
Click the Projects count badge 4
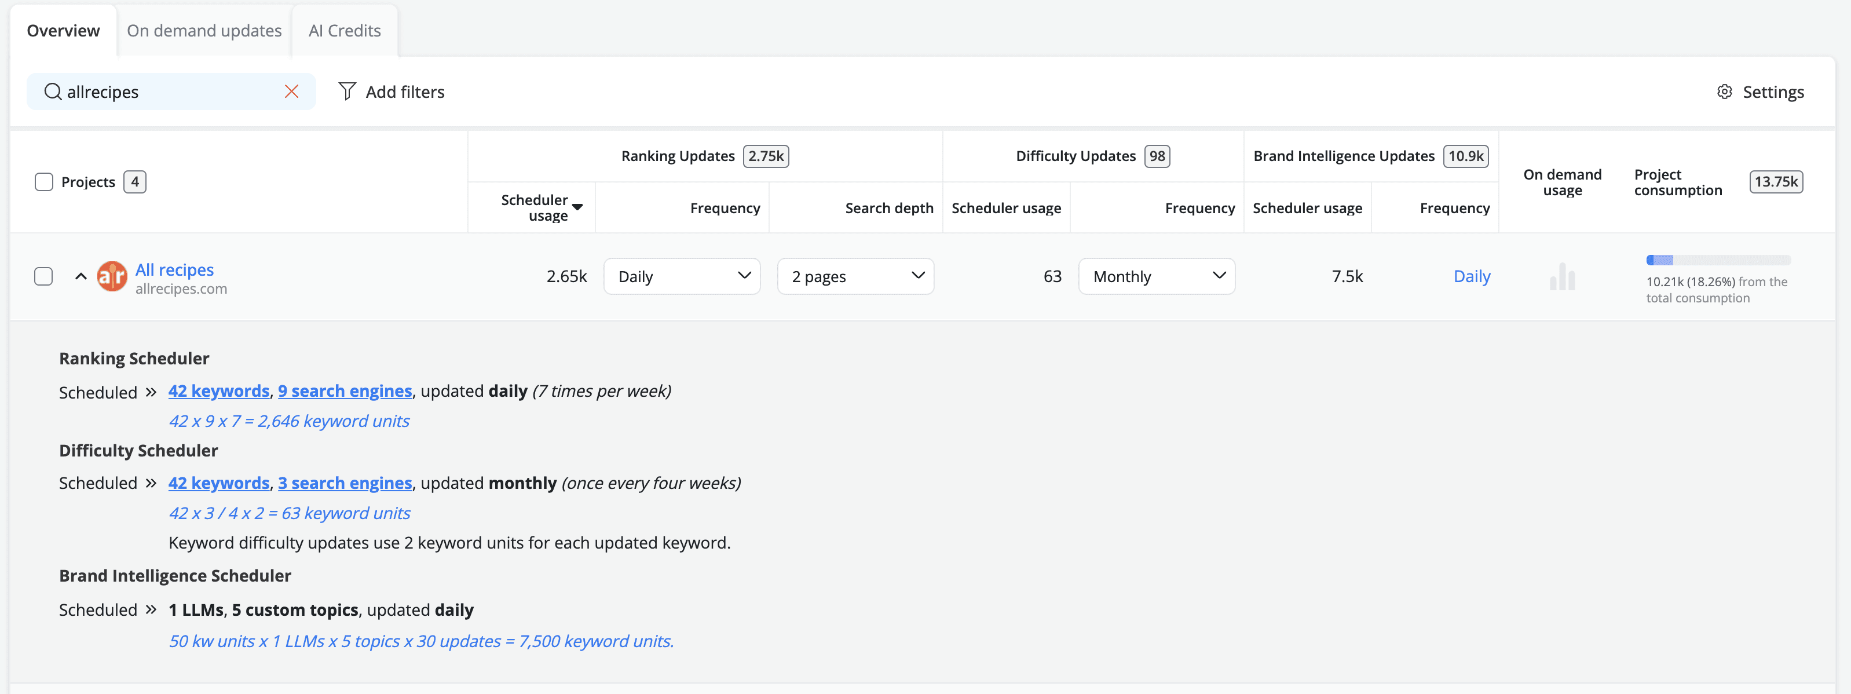click(135, 182)
